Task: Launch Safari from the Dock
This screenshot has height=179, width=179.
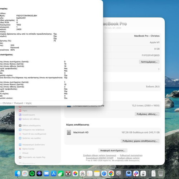Action: tap(104, 174)
